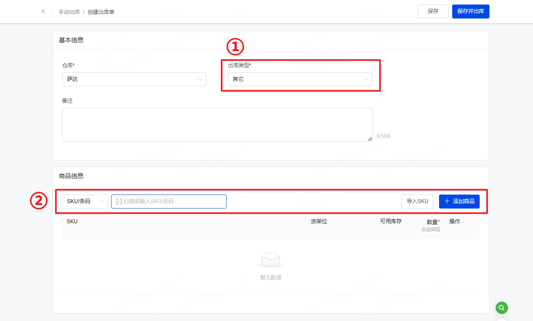Close the create outbound order page

coord(43,11)
